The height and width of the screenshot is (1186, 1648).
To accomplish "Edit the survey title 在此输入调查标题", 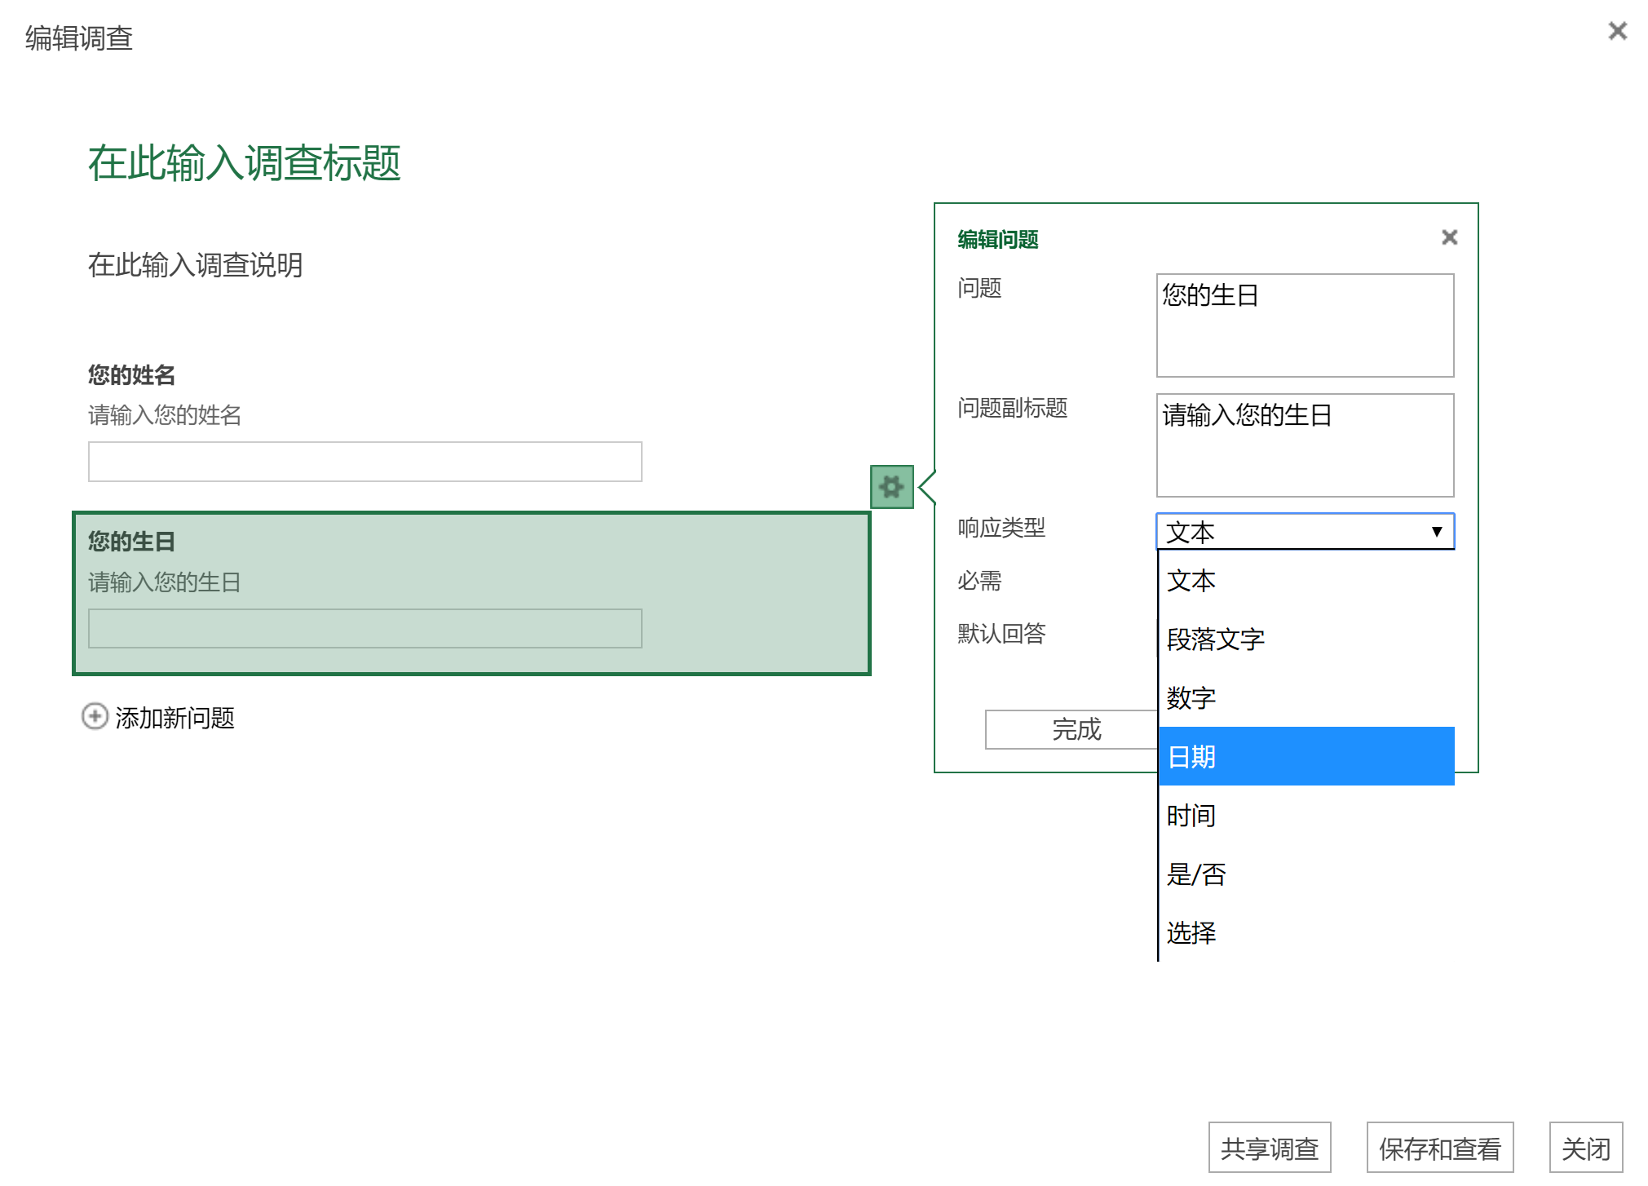I will (245, 162).
